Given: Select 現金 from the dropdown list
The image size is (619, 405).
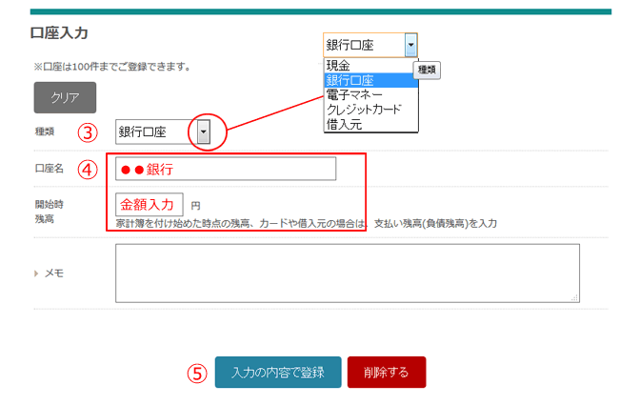Looking at the screenshot, I should 370,66.
